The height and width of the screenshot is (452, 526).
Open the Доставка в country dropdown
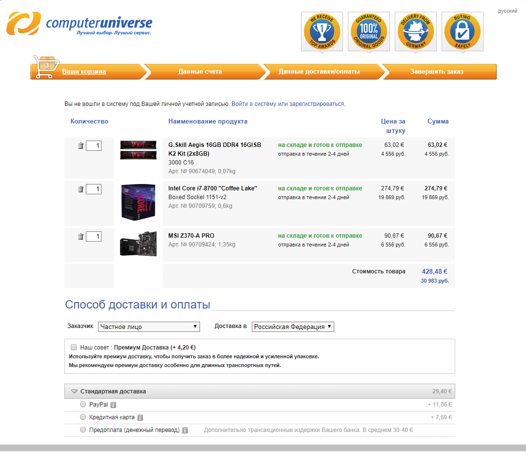tap(293, 327)
